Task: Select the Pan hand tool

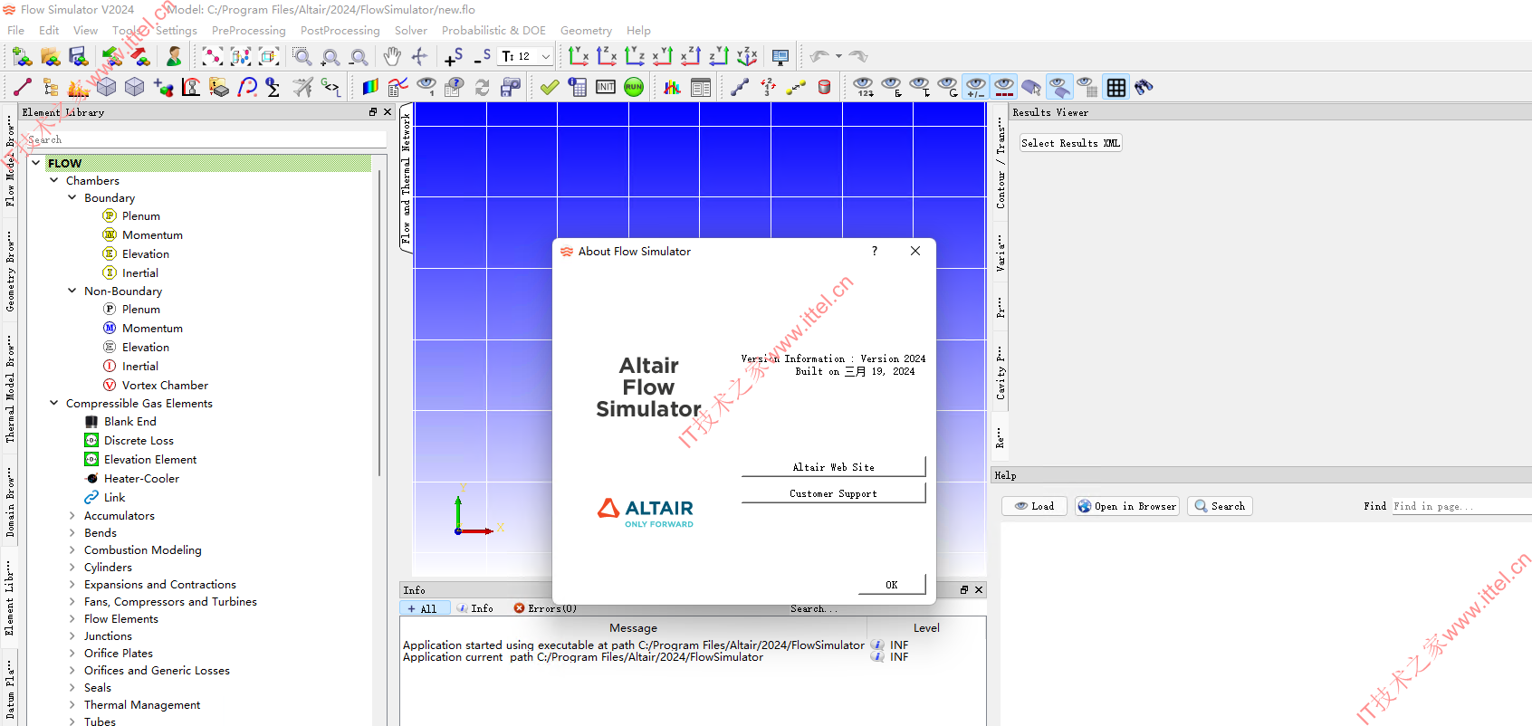Action: (x=391, y=57)
